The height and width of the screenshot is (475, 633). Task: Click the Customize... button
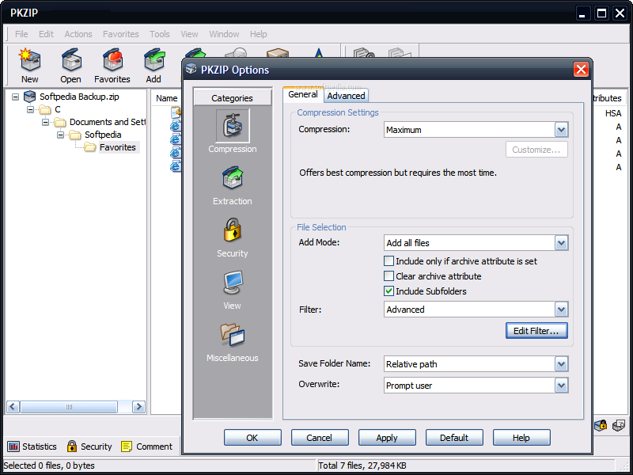(536, 150)
